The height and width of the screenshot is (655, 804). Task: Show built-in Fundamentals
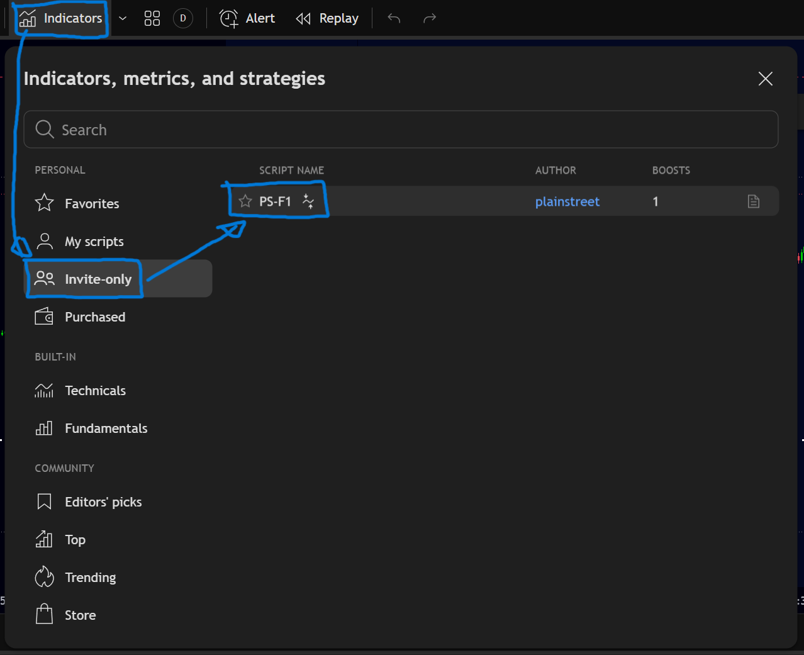coord(118,428)
